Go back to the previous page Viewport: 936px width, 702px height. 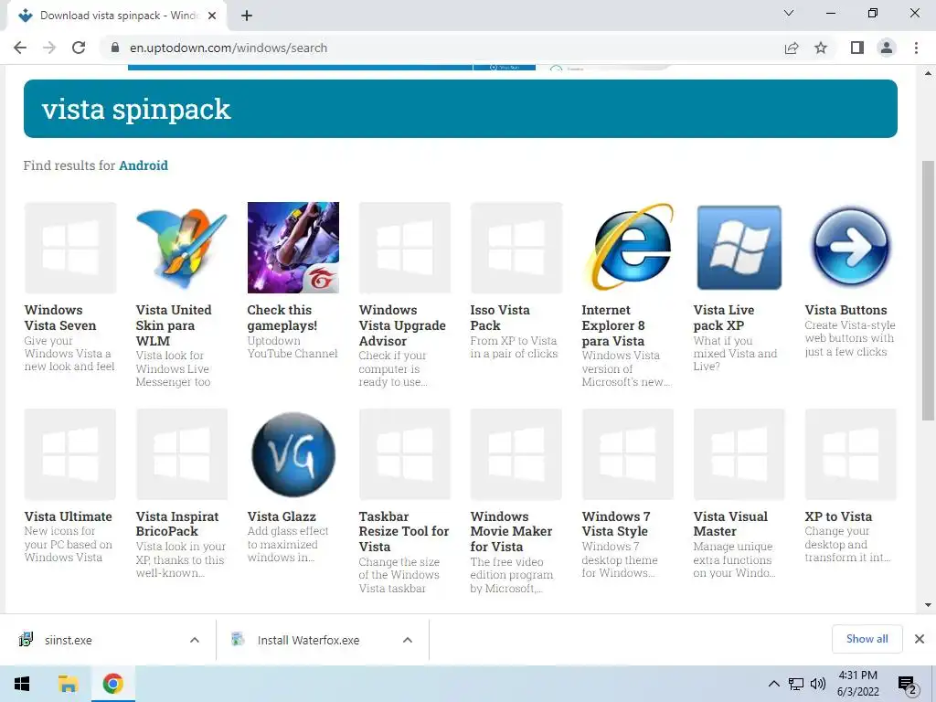20,48
